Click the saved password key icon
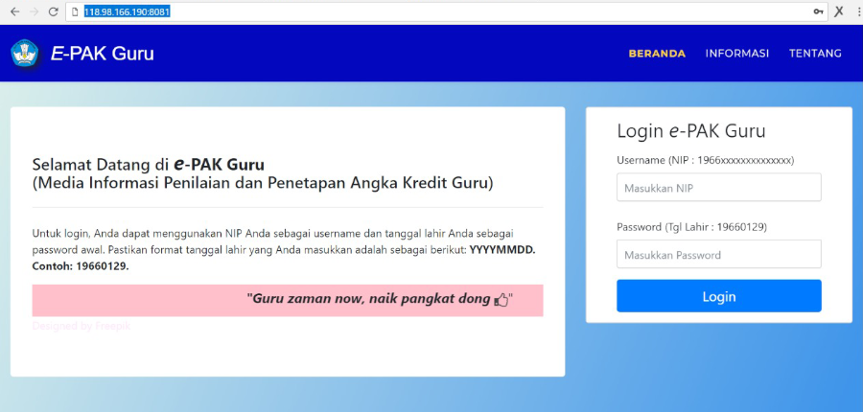 coord(819,11)
